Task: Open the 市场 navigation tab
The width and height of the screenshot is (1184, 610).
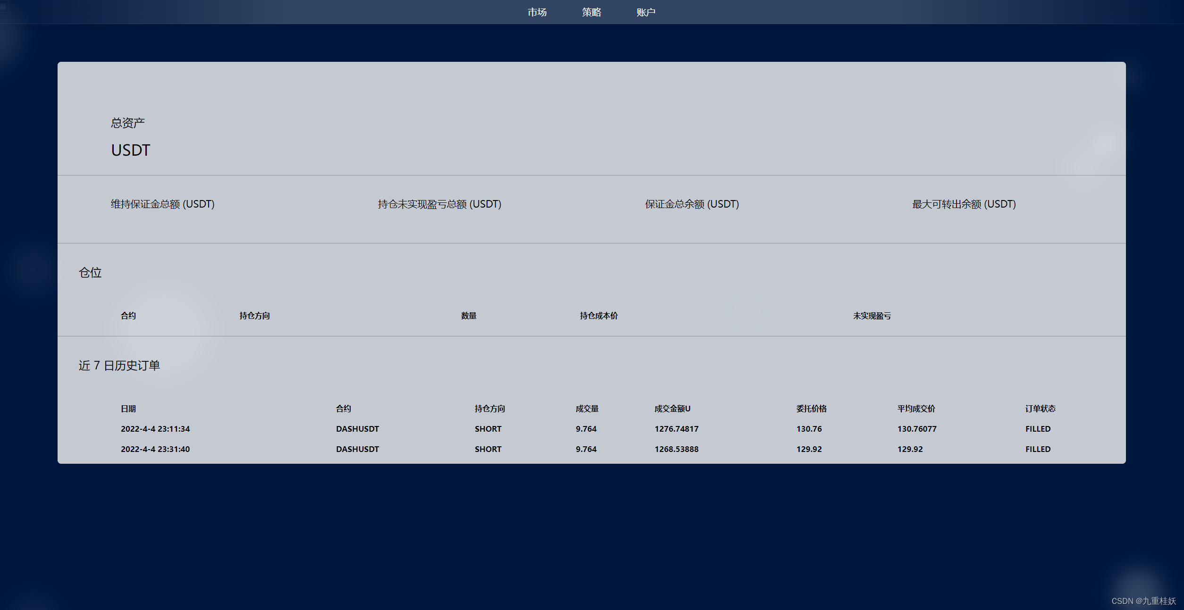Action: (537, 12)
